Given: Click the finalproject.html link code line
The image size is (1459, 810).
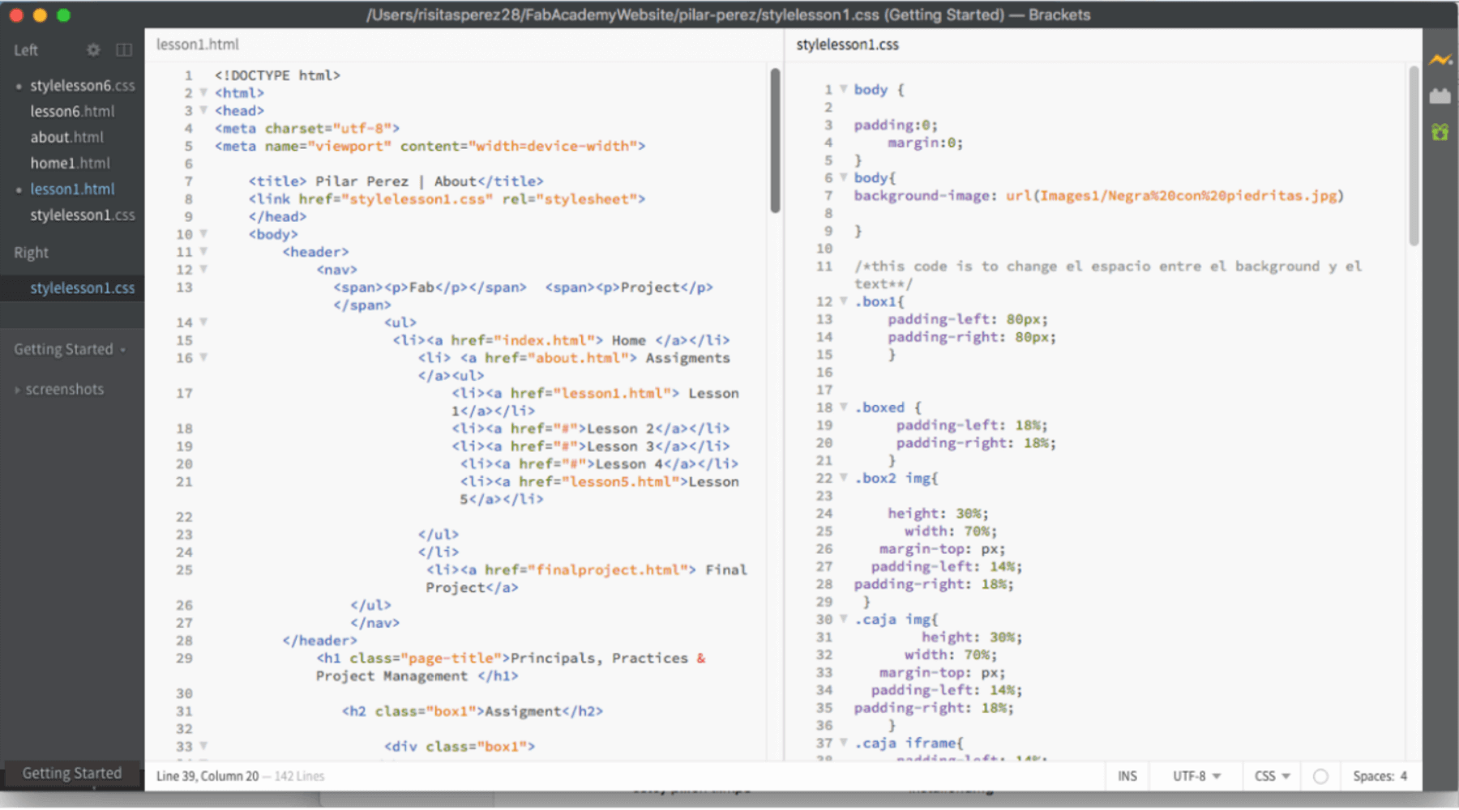Looking at the screenshot, I should point(587,578).
